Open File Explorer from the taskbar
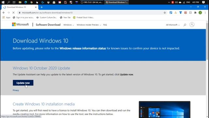 click(x=20, y=2)
